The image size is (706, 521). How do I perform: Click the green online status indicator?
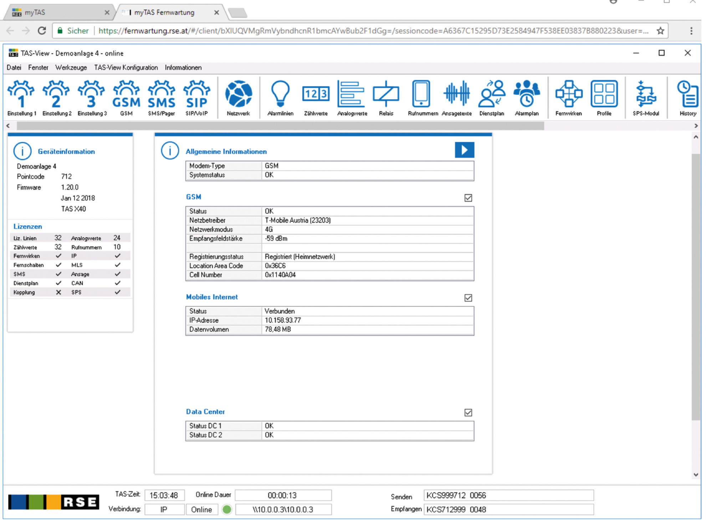pyautogui.click(x=227, y=509)
